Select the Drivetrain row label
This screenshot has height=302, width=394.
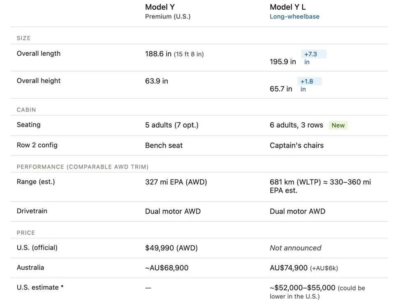click(32, 211)
